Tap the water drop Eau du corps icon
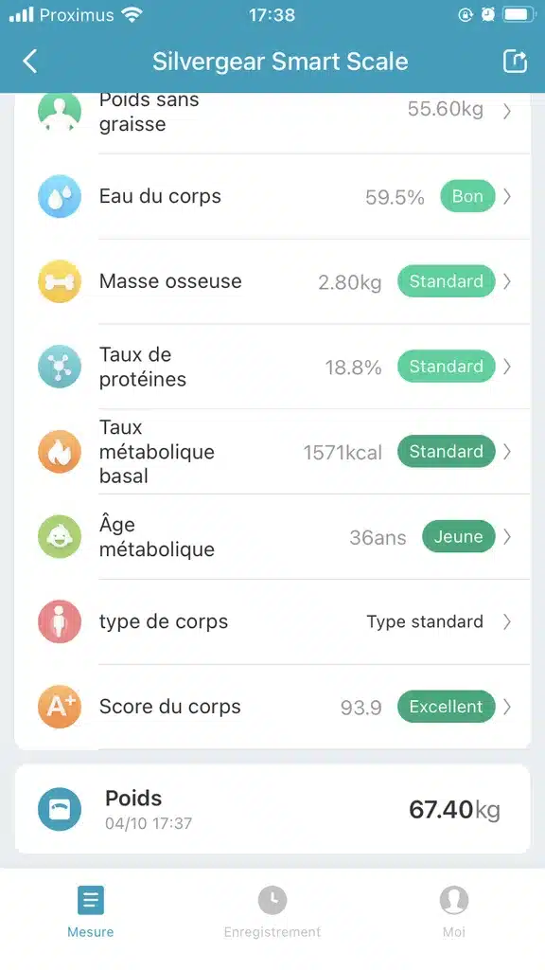 click(60, 196)
